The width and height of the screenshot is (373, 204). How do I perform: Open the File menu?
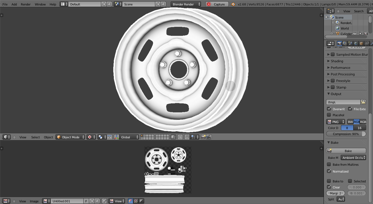coord(5,4)
